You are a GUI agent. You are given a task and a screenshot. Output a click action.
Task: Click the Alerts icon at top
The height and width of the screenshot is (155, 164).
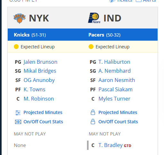click(x=139, y=1)
